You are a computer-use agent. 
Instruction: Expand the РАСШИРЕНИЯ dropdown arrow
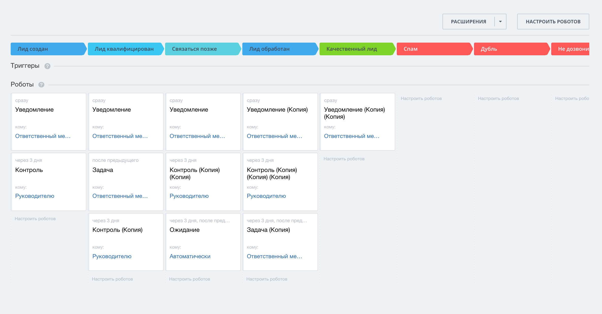coord(500,22)
